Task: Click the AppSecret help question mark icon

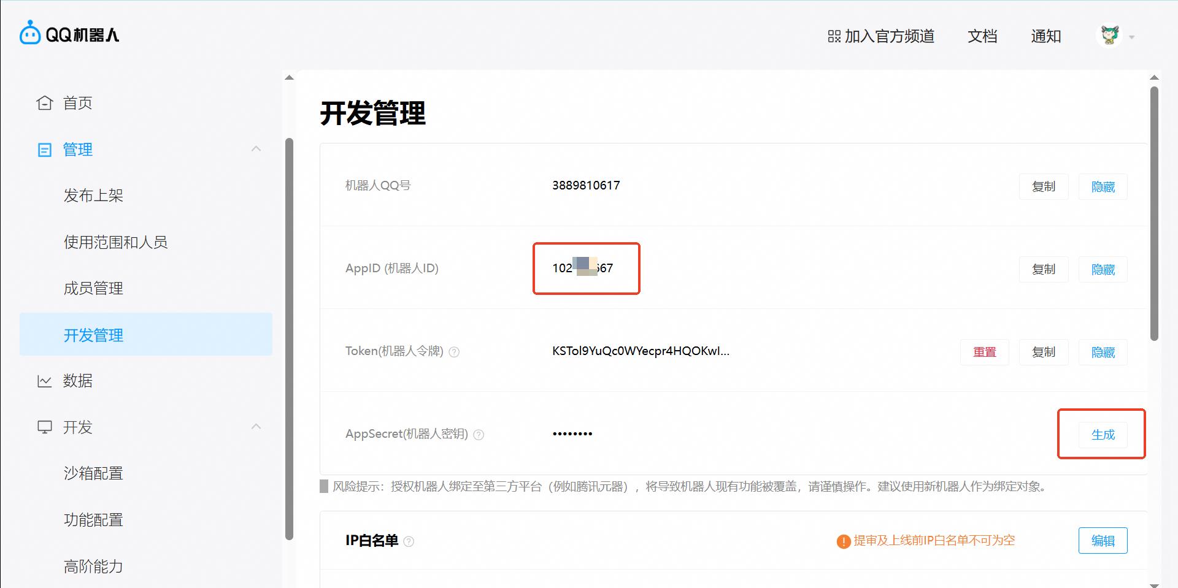Action: coord(478,434)
